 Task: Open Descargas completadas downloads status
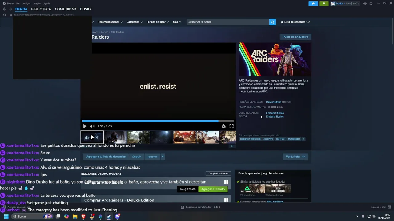[200, 207]
